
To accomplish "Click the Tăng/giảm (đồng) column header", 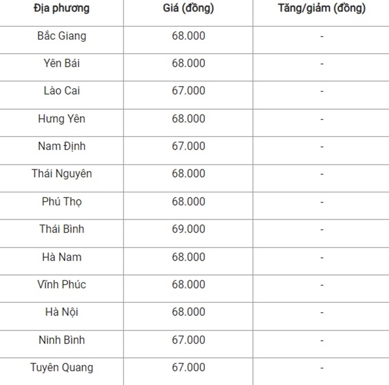I will pos(322,9).
